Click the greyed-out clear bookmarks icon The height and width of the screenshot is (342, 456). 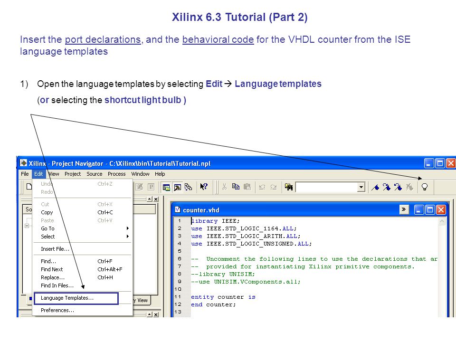(x=409, y=187)
